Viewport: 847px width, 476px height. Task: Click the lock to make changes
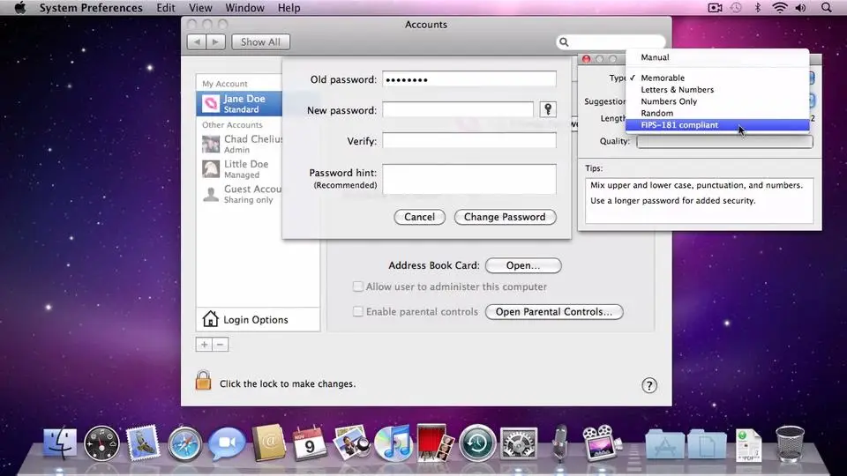pos(203,381)
